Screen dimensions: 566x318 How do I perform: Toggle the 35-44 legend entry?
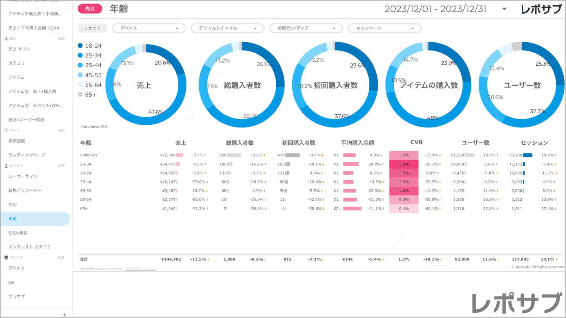(x=90, y=65)
